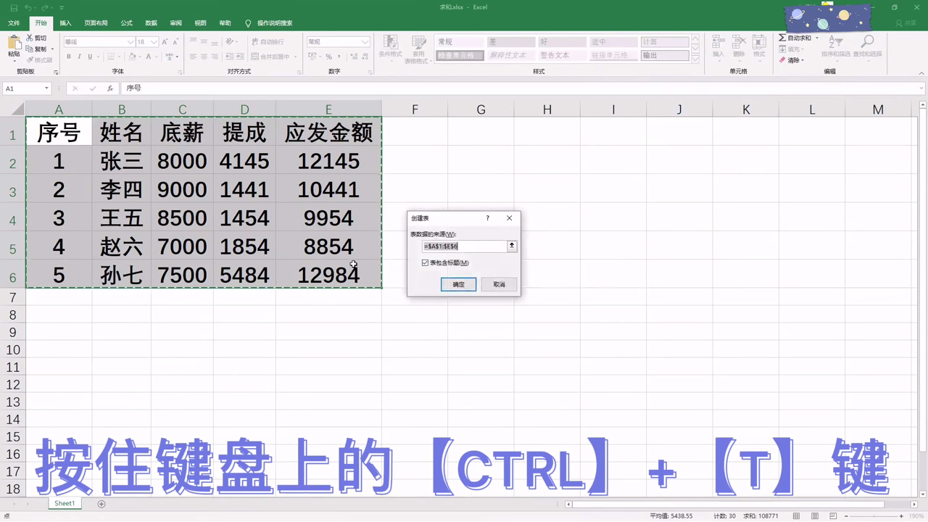Increase font size with the larger A icon
Image resolution: width=928 pixels, height=522 pixels.
(165, 42)
